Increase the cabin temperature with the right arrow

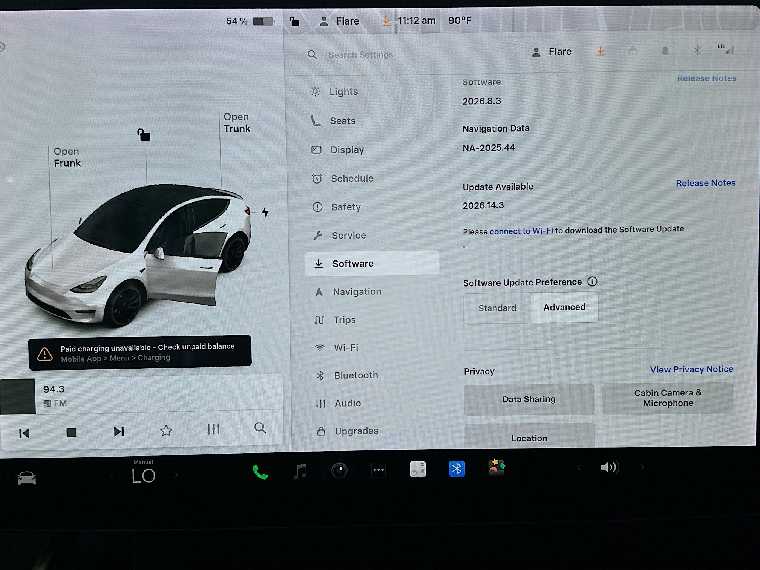click(176, 475)
